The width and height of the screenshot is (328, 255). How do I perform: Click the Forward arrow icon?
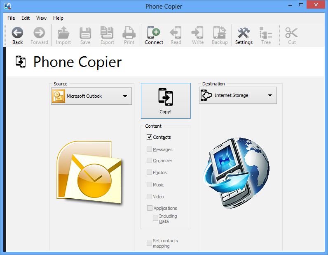click(x=39, y=32)
